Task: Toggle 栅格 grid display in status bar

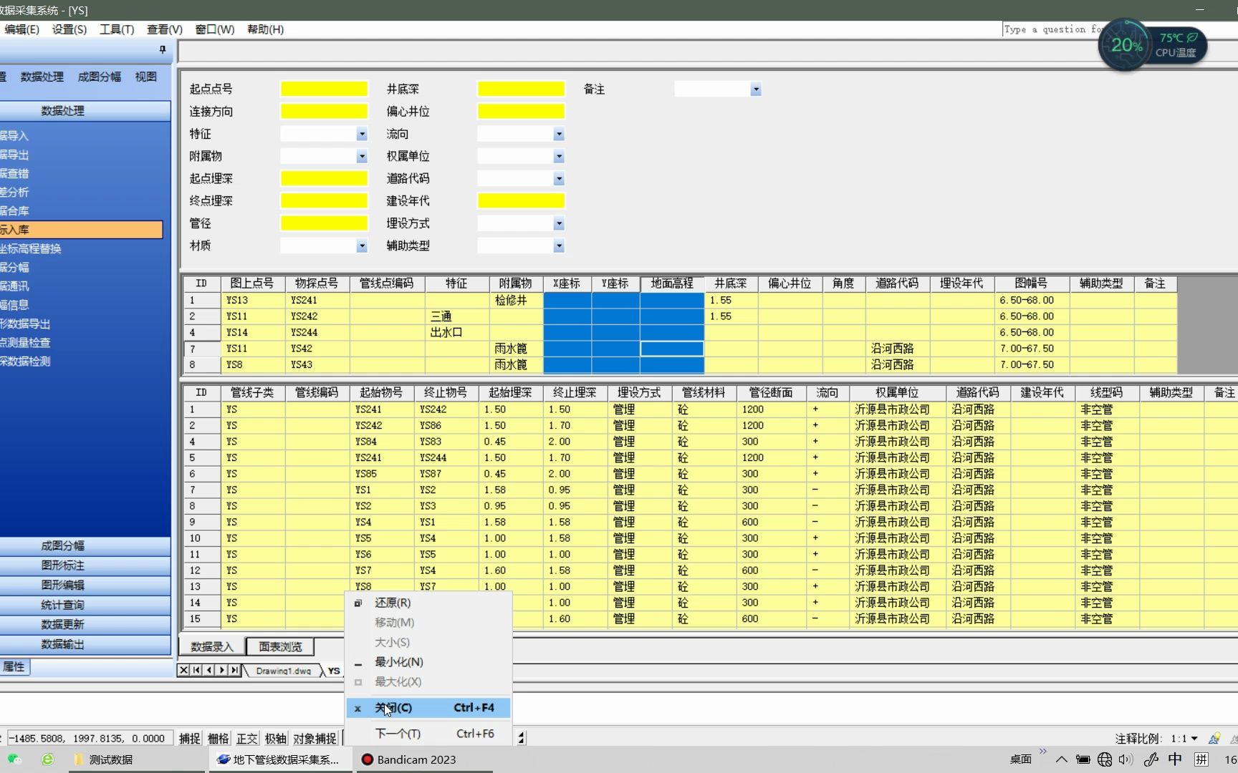Action: click(x=218, y=738)
